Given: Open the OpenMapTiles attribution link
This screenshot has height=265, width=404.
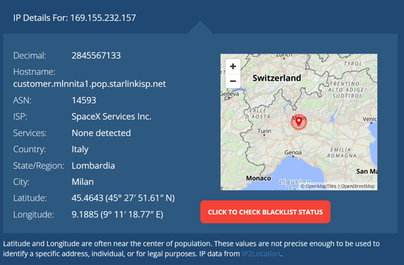Looking at the screenshot, I should (x=318, y=186).
